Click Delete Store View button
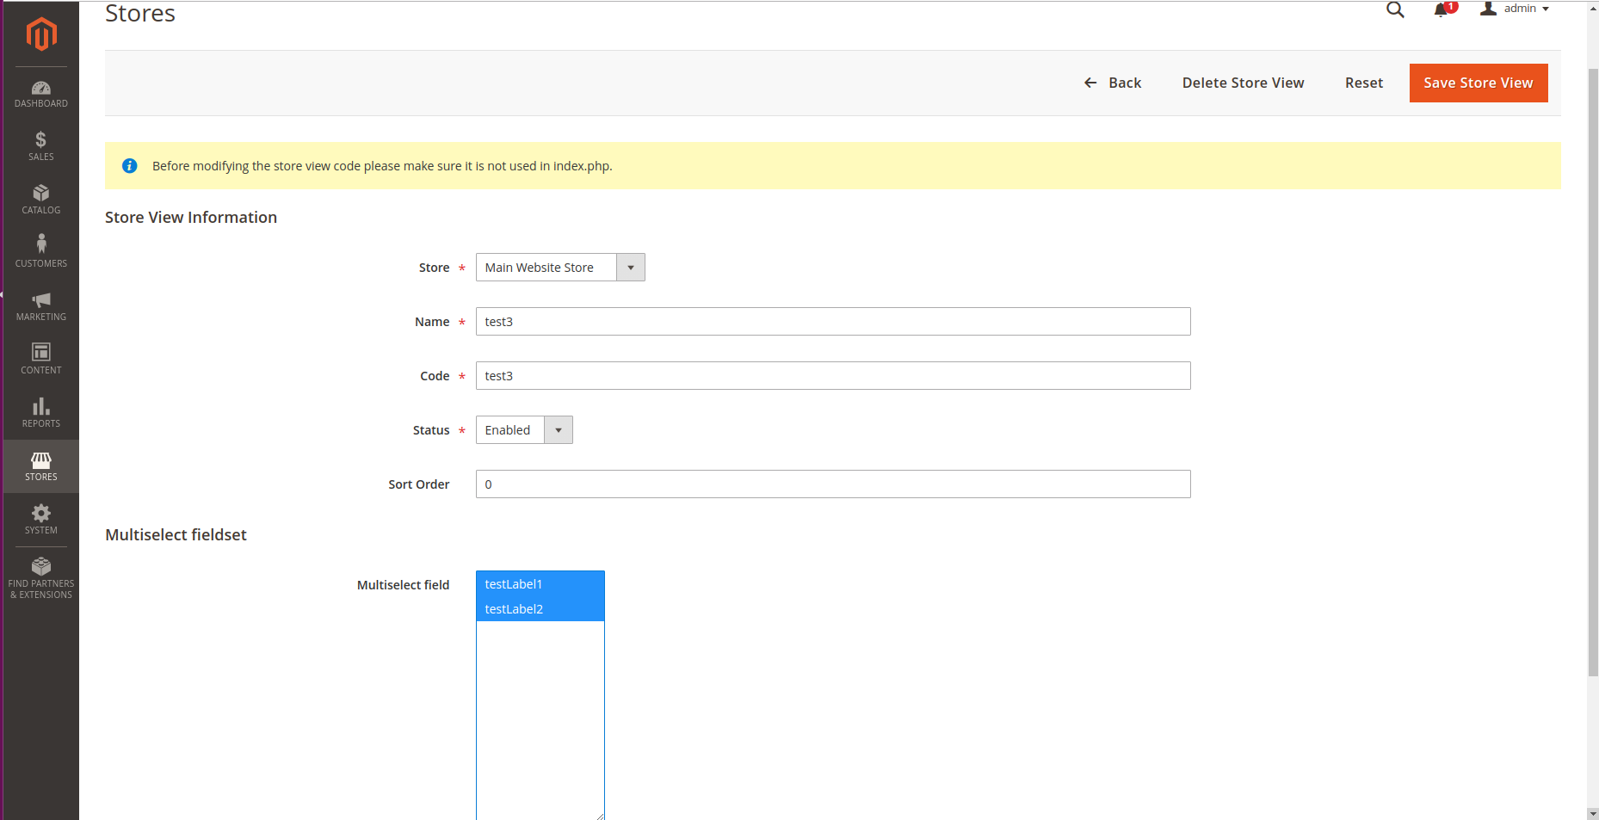The image size is (1599, 820). tap(1243, 83)
